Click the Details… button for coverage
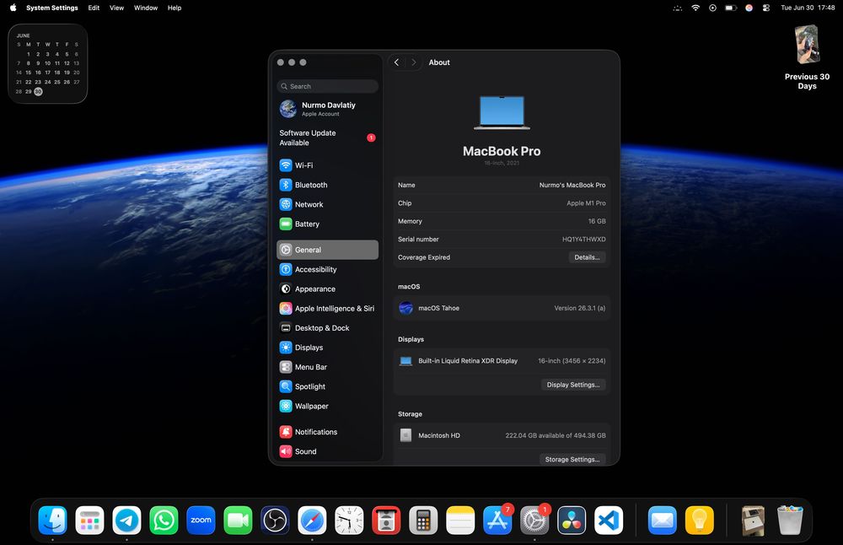Image resolution: width=843 pixels, height=545 pixels. tap(587, 257)
